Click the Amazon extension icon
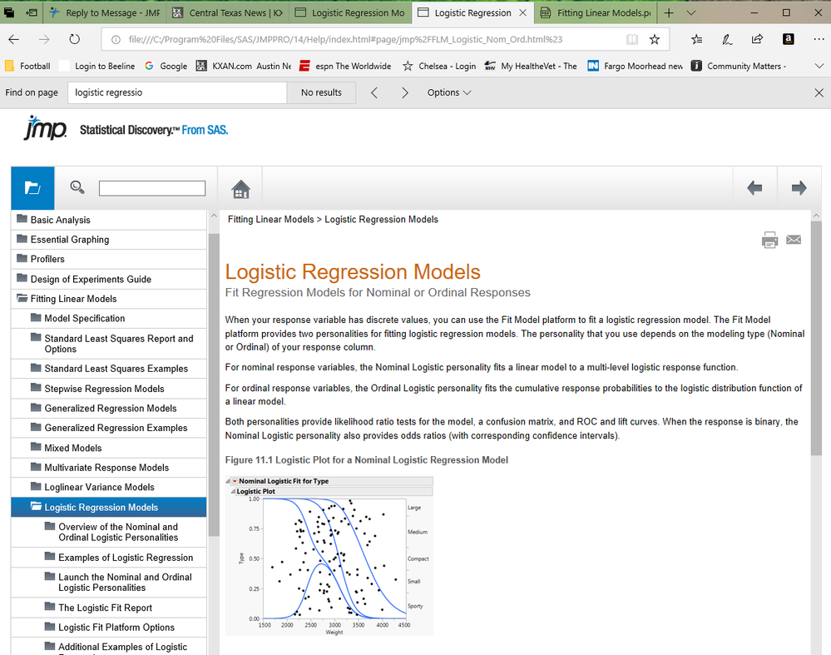This screenshot has width=831, height=655. tap(788, 39)
